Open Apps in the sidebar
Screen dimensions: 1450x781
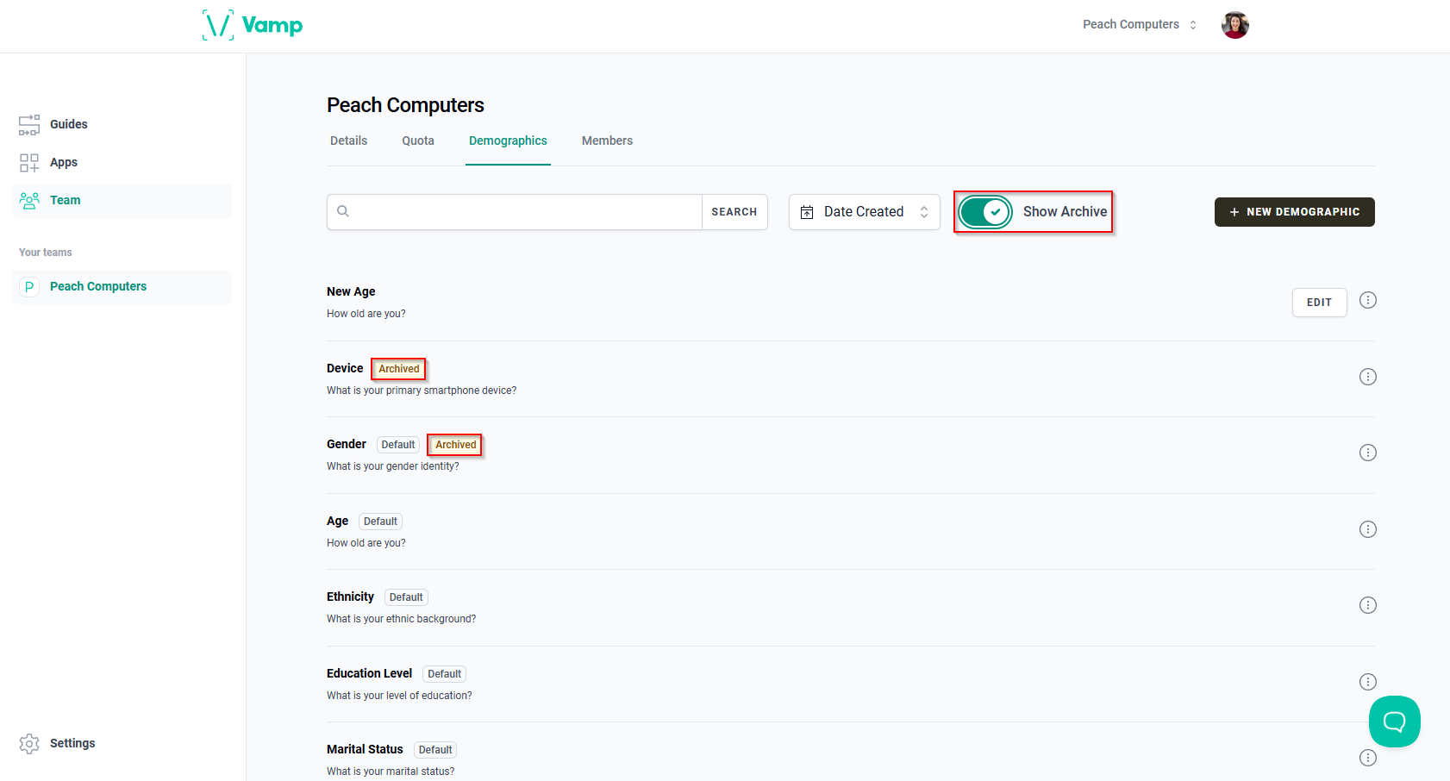point(122,163)
